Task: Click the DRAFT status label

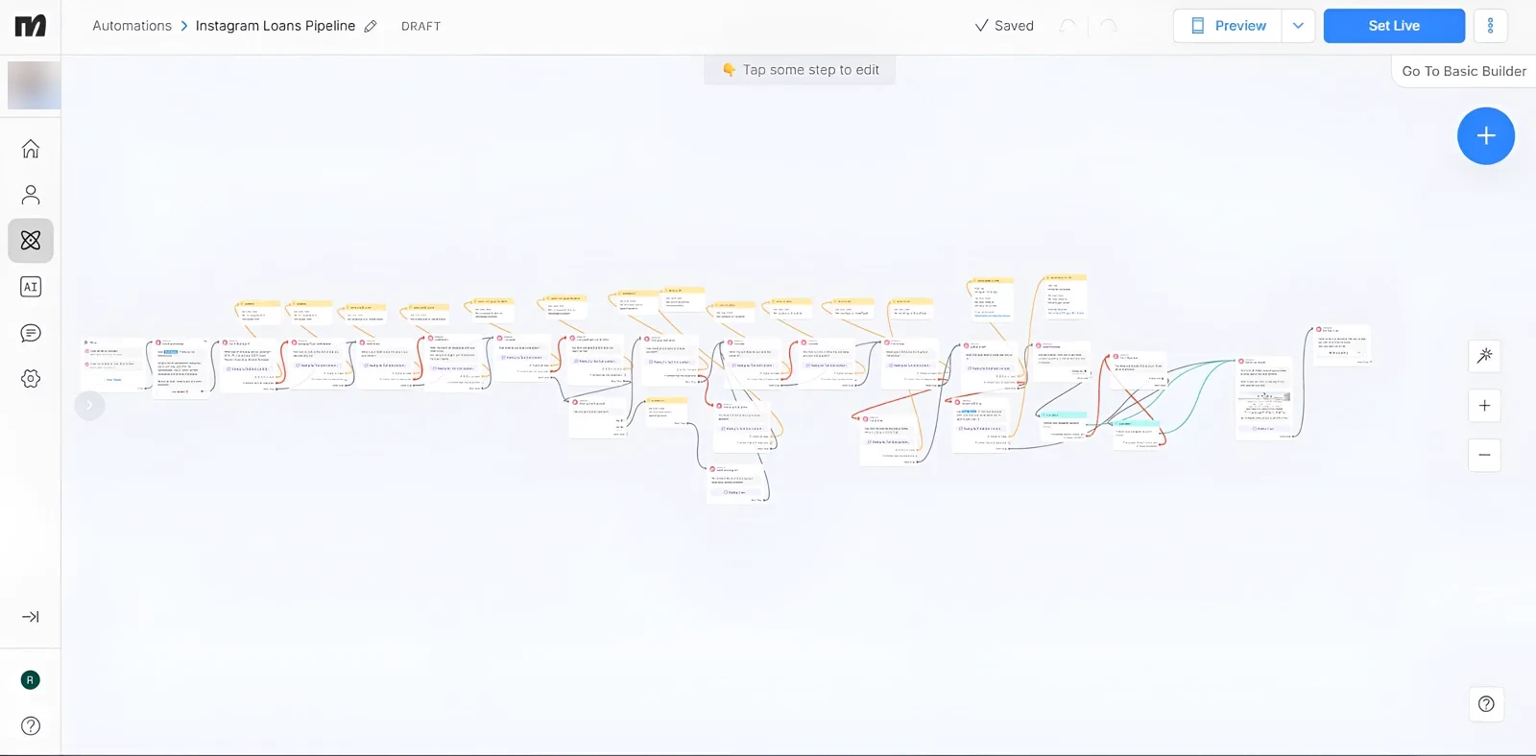Action: click(420, 27)
